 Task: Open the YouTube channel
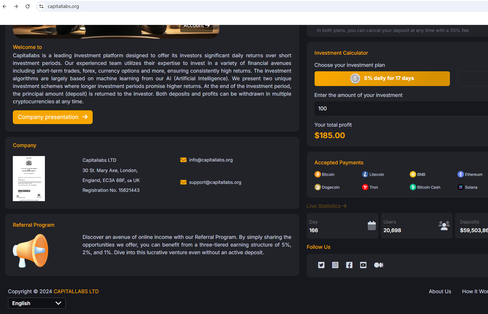pyautogui.click(x=363, y=265)
